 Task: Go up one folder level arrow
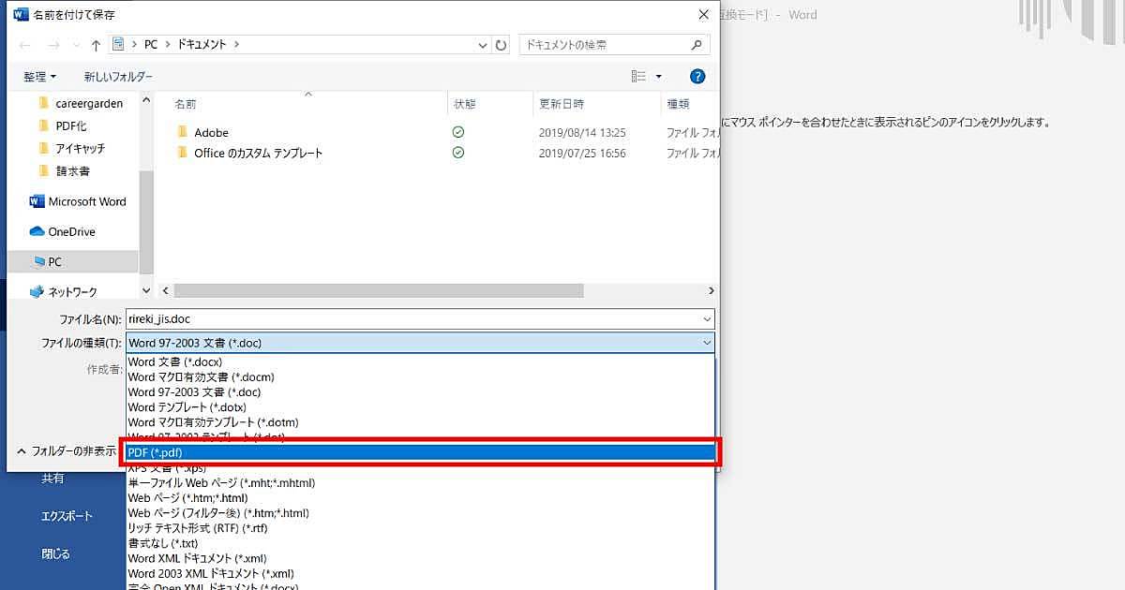(x=96, y=45)
